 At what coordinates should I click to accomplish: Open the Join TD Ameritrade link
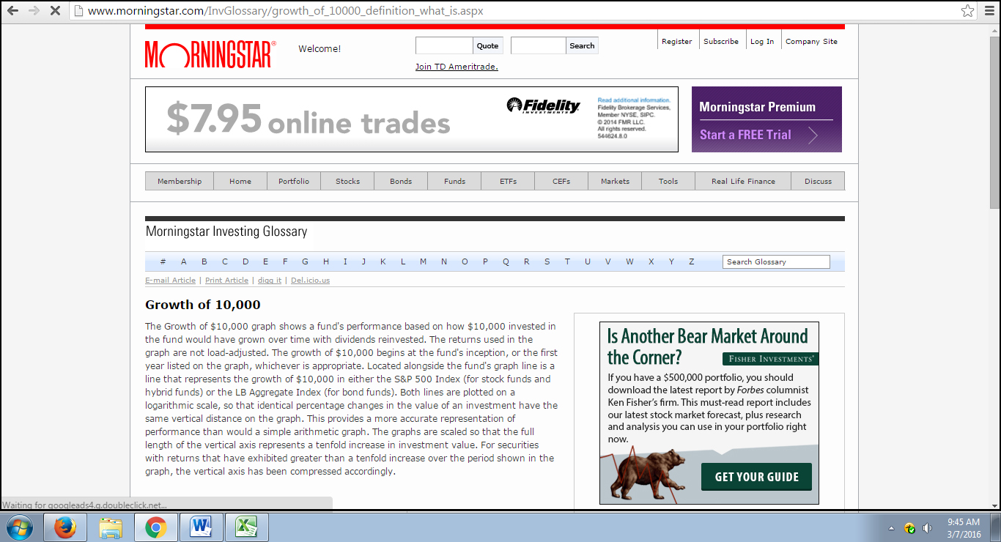457,67
